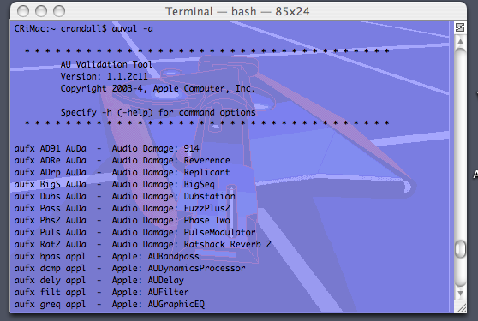
Task: Click the 'Audio Damage: Phase Two' row
Action: [122, 221]
